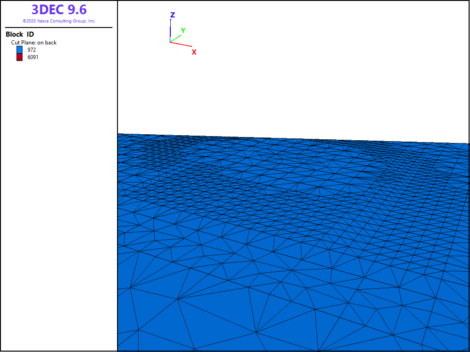Select the dark red swatch for block 6091
Viewport: 470px width, 352px height.
19,57
